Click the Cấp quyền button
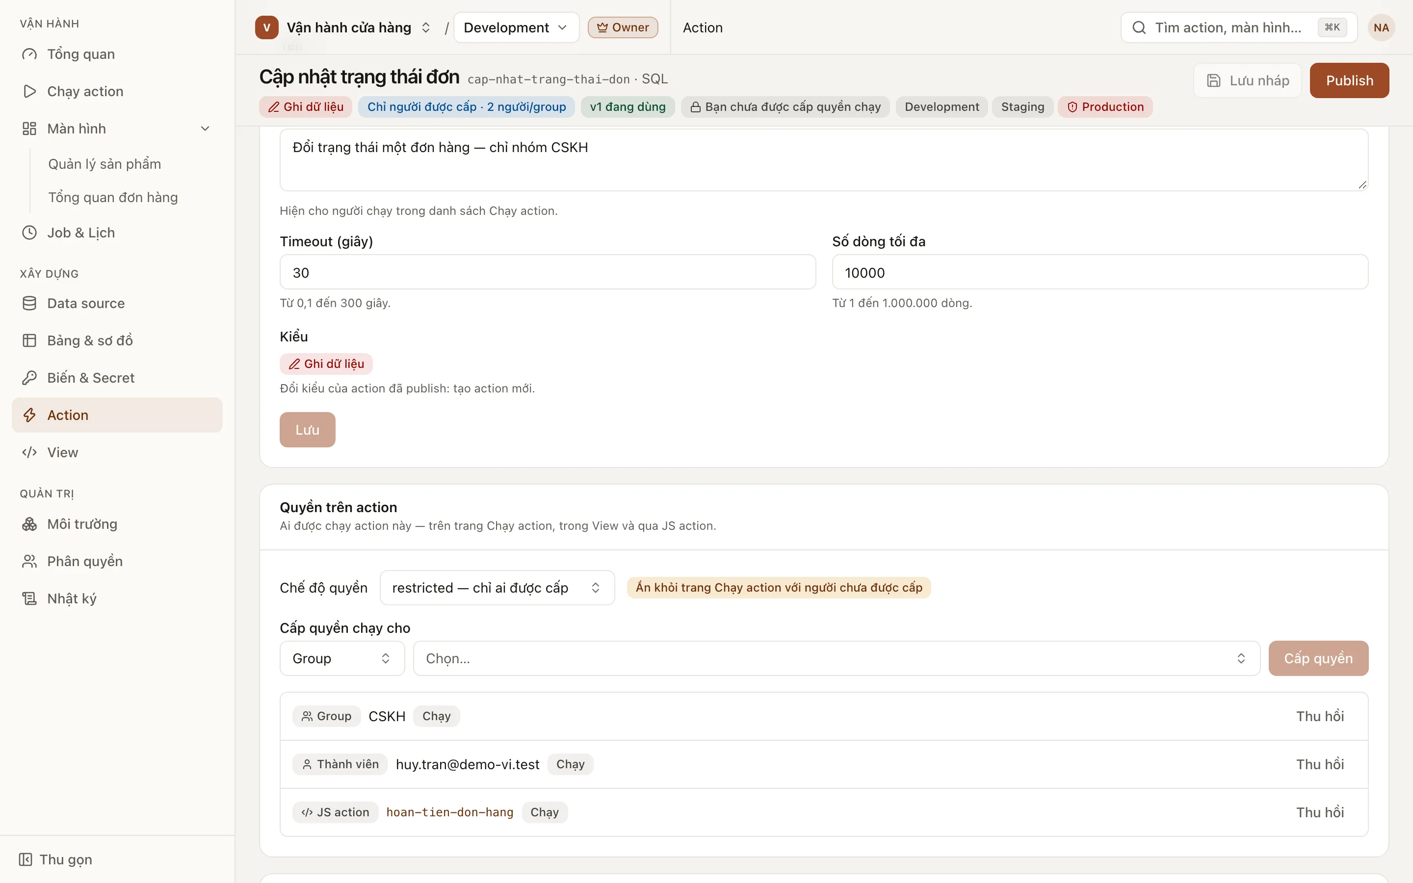The height and width of the screenshot is (883, 1413). pos(1318,658)
